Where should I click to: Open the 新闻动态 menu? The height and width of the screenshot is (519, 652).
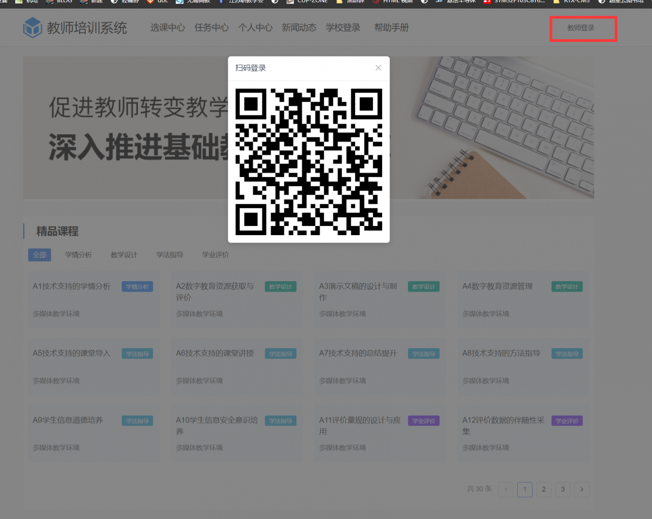coord(299,28)
